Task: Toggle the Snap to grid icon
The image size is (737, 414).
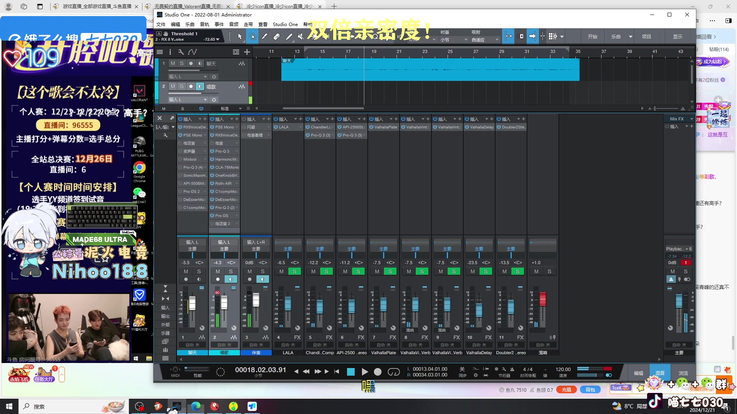Action: [508, 36]
